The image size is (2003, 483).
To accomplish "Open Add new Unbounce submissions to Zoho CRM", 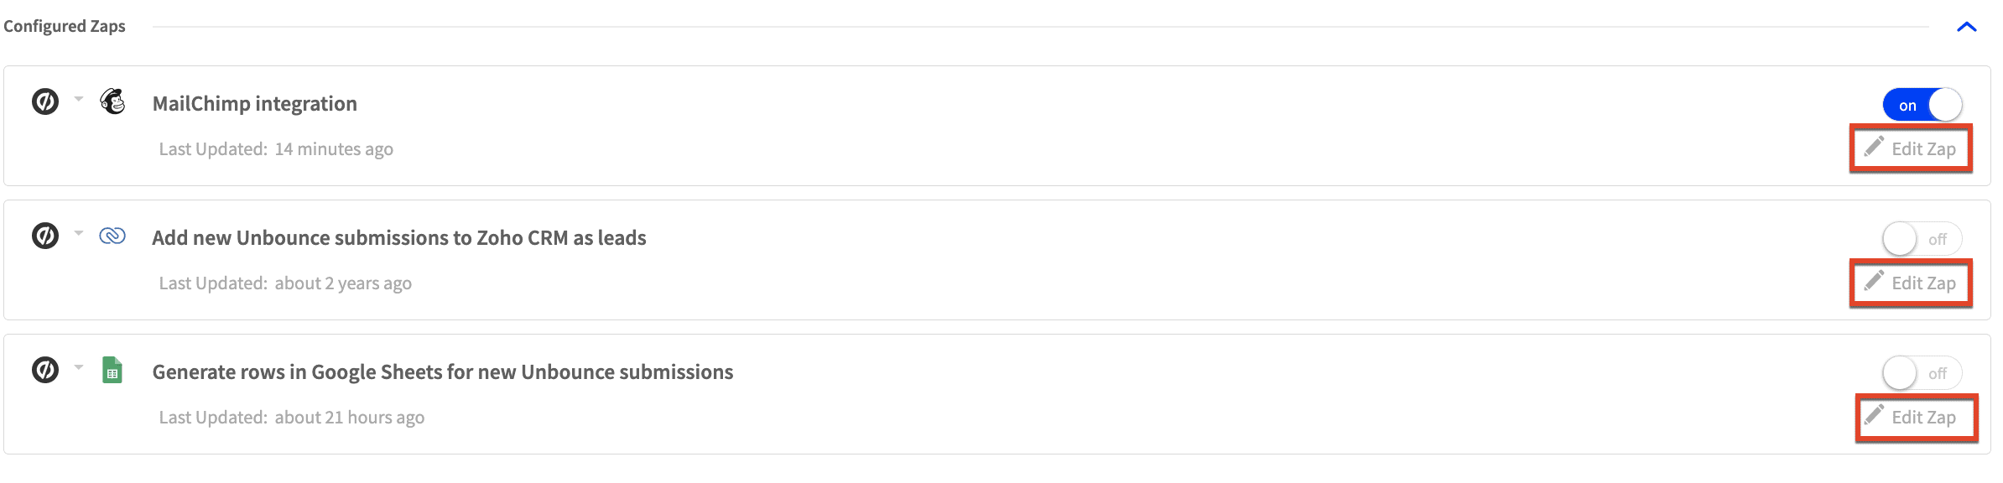I will tap(399, 237).
